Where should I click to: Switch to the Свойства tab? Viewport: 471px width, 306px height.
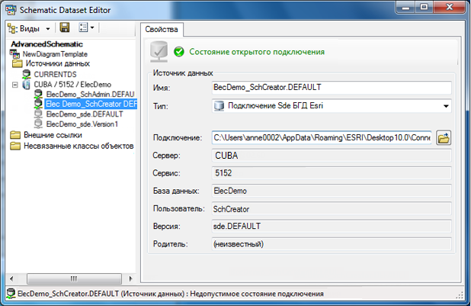[162, 30]
